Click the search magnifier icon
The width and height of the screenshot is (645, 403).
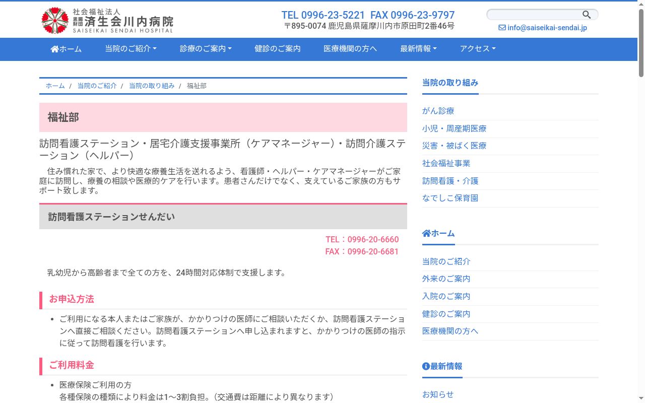(587, 15)
